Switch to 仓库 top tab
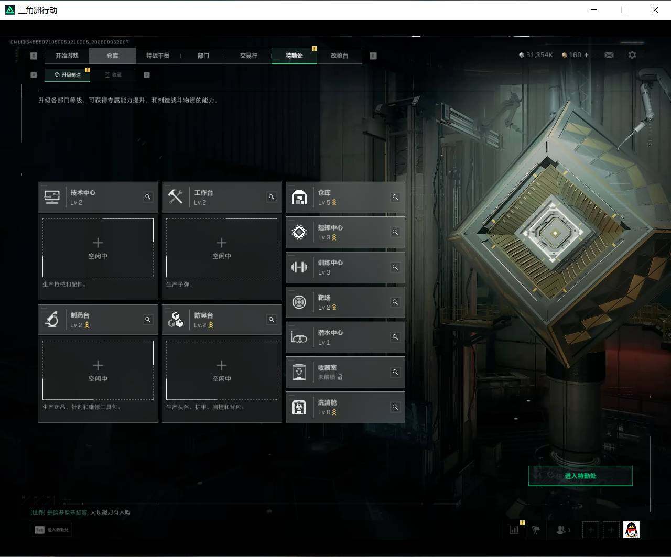Screen dimensions: 671x557 (112, 56)
